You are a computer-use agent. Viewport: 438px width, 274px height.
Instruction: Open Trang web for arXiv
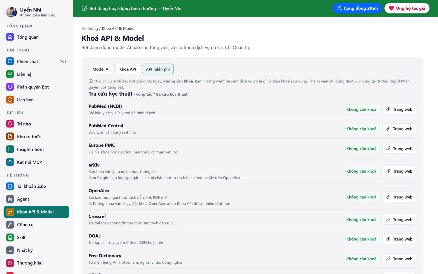click(399, 171)
